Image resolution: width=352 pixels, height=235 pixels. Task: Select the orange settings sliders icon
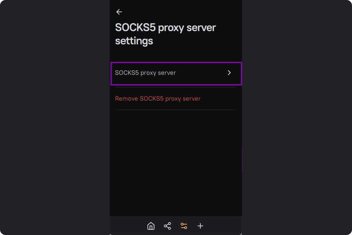click(x=184, y=226)
